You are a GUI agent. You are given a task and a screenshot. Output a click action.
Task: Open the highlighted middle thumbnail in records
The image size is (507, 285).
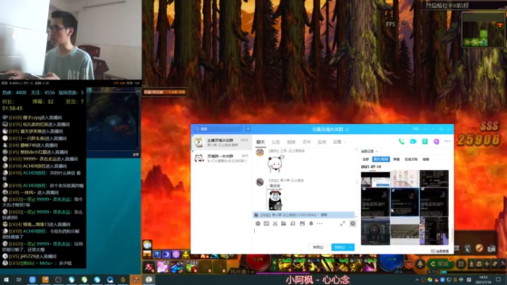(404, 202)
